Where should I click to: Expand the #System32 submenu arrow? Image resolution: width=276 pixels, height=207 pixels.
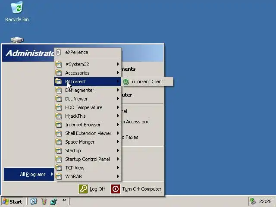[118, 64]
